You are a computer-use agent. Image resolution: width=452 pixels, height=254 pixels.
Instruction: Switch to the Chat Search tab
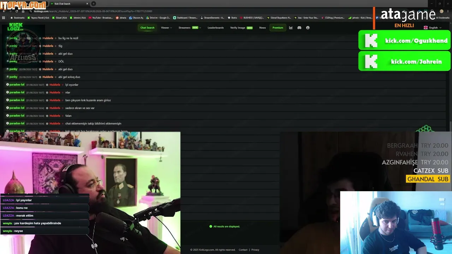147,28
